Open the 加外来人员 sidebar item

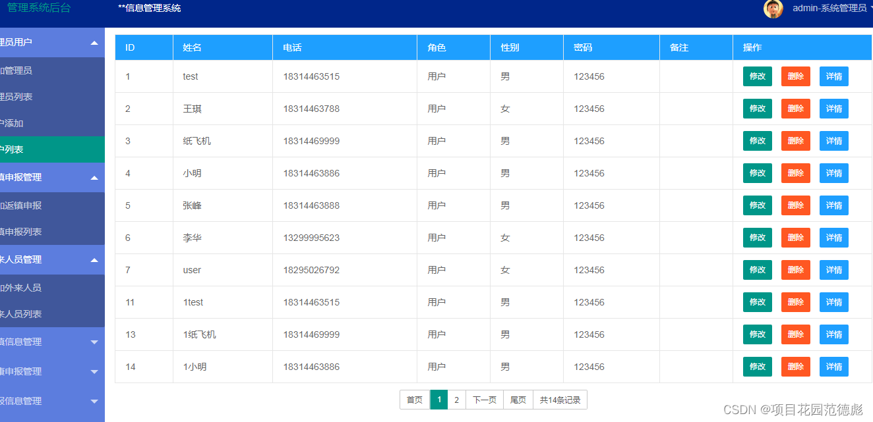(52, 288)
